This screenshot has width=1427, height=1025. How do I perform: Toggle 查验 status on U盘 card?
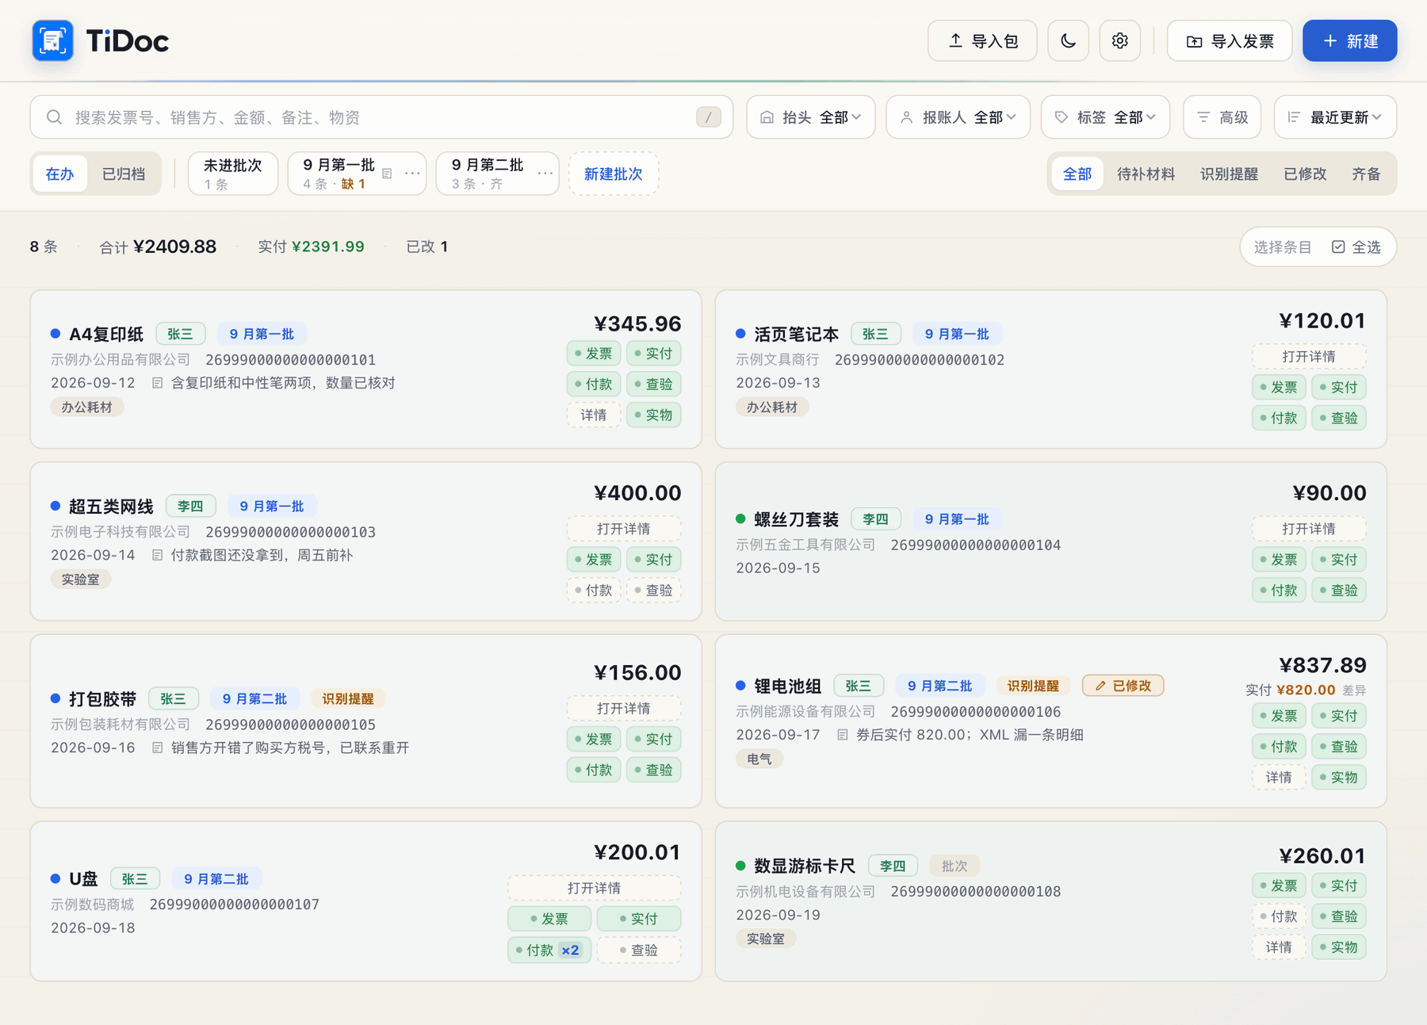pos(639,950)
